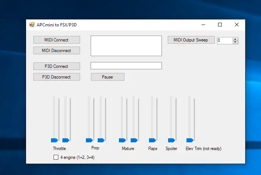The image size is (261, 175).
Task: Click the first Prop slider thumb
Action: [x=89, y=141]
